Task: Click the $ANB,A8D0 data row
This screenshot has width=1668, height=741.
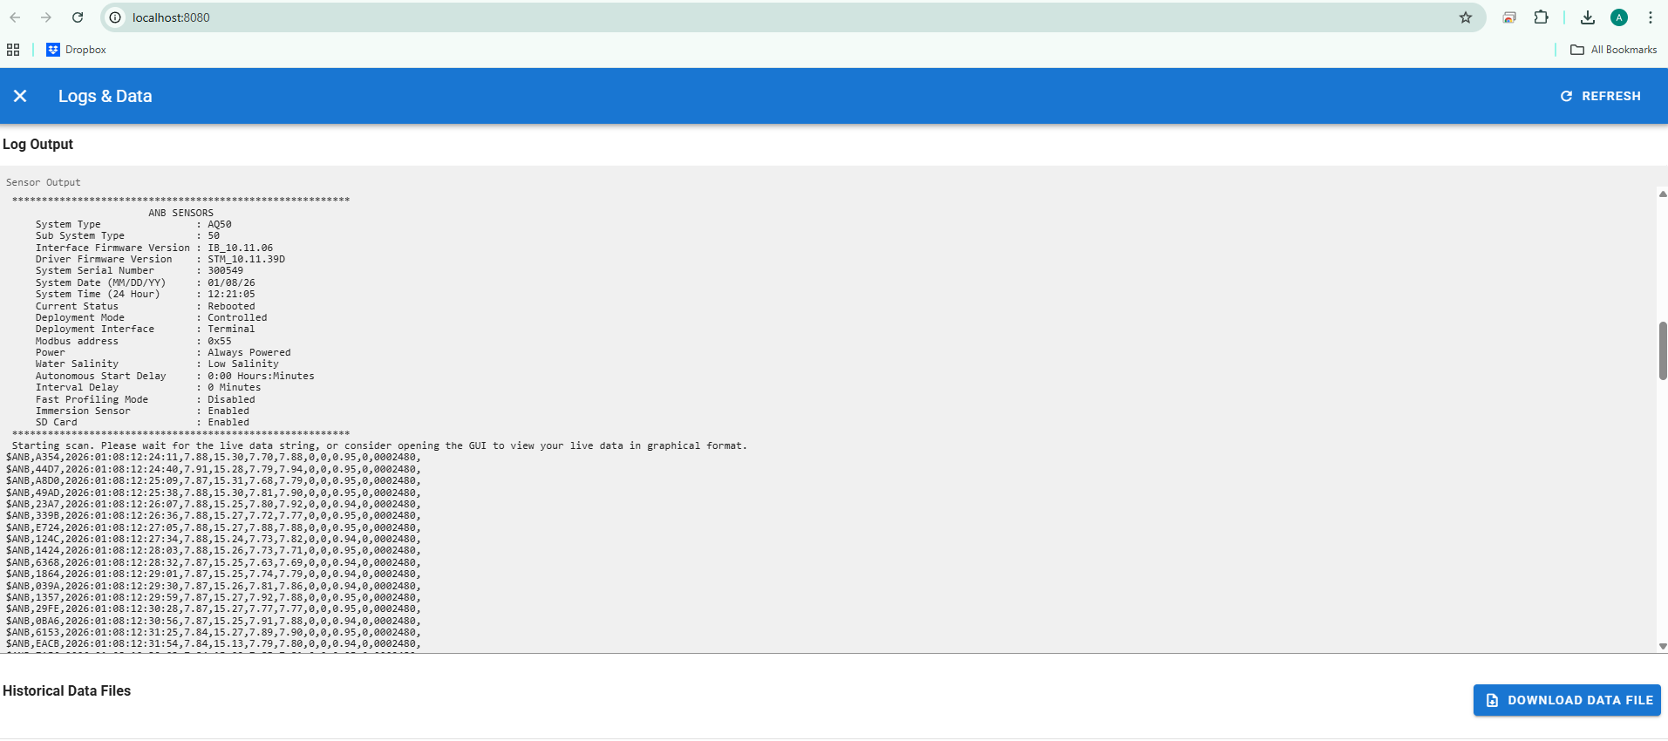Action: click(x=214, y=480)
